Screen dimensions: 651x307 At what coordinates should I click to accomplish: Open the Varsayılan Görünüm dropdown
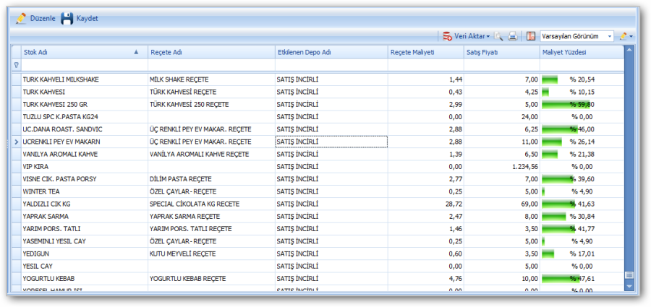(x=610, y=36)
